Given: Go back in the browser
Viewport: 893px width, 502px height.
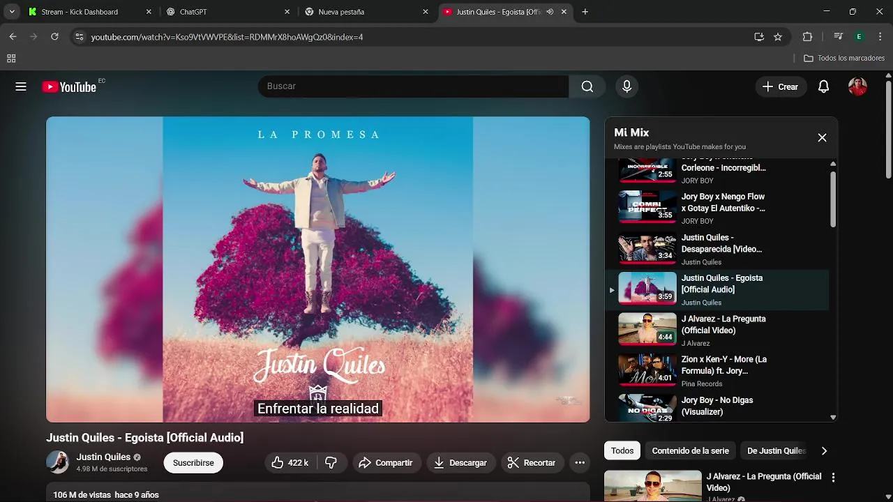Looking at the screenshot, I should point(13,37).
